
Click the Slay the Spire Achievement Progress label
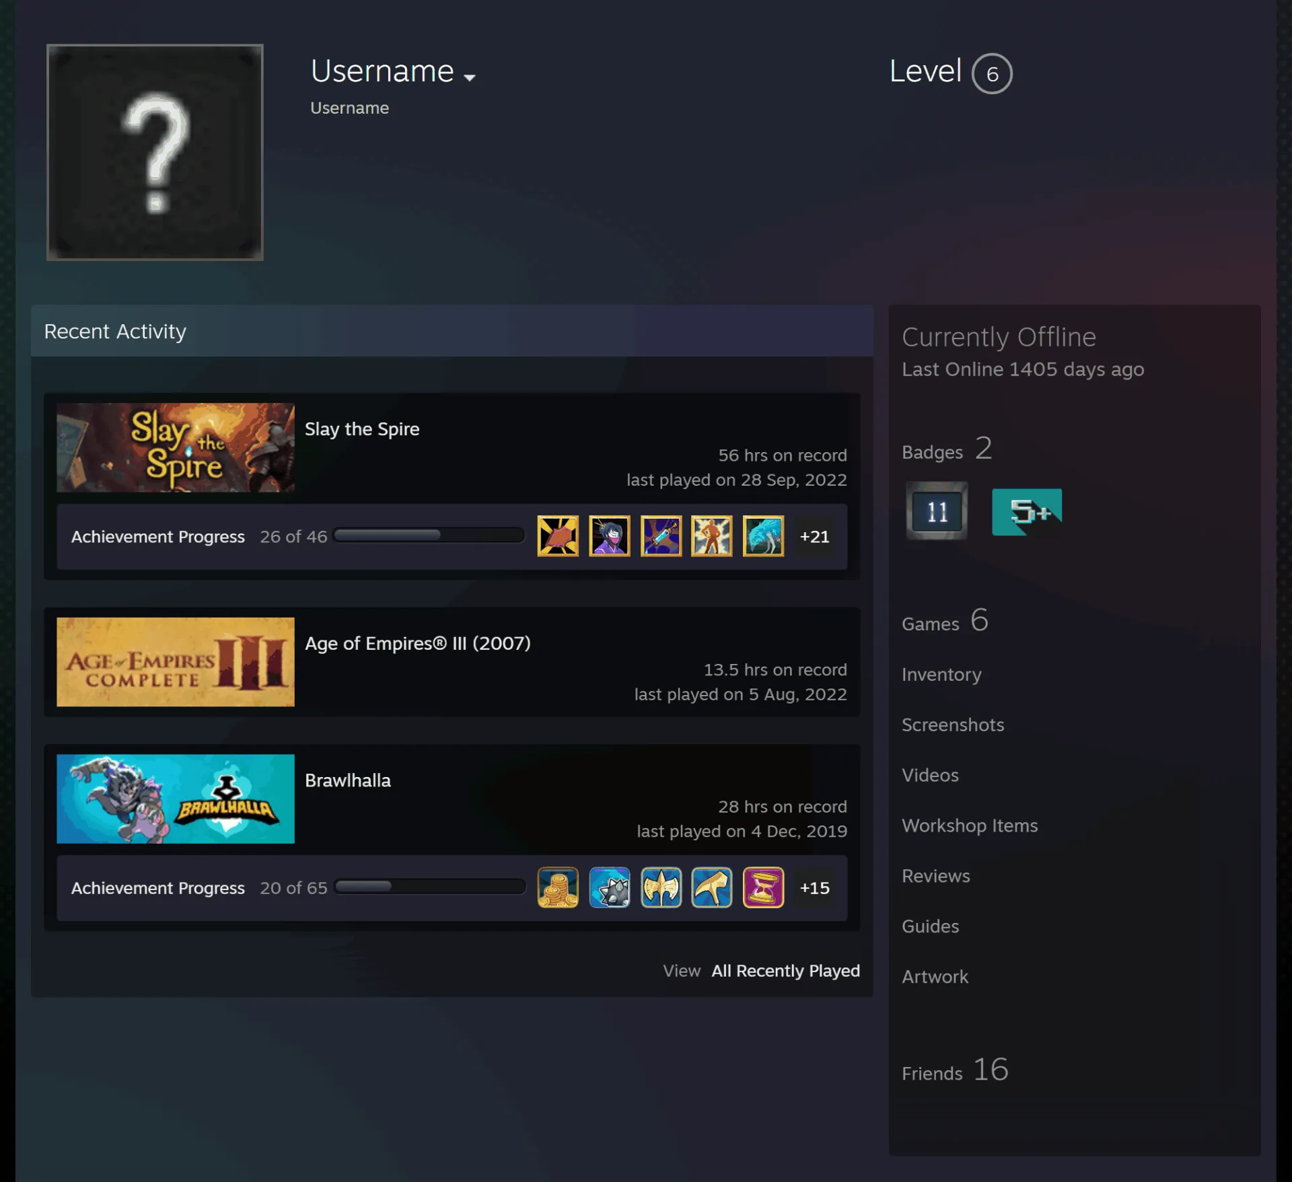[x=158, y=537]
